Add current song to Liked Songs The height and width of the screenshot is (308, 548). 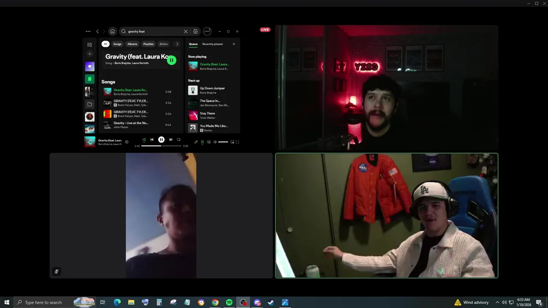point(127,142)
